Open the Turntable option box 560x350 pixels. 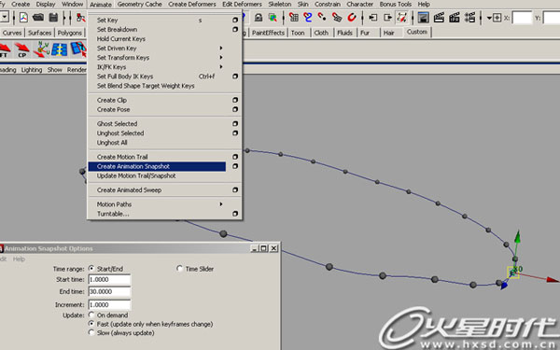pos(235,214)
